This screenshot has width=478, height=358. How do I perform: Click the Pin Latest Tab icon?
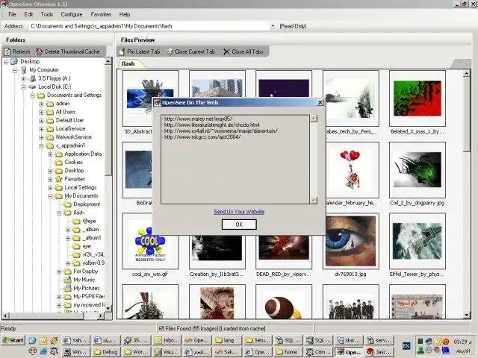(x=122, y=51)
